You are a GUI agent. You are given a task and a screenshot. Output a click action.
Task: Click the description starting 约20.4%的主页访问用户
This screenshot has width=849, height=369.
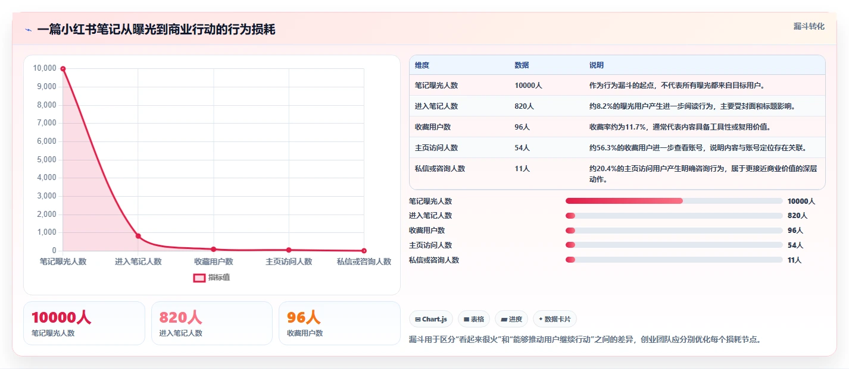tap(703, 174)
